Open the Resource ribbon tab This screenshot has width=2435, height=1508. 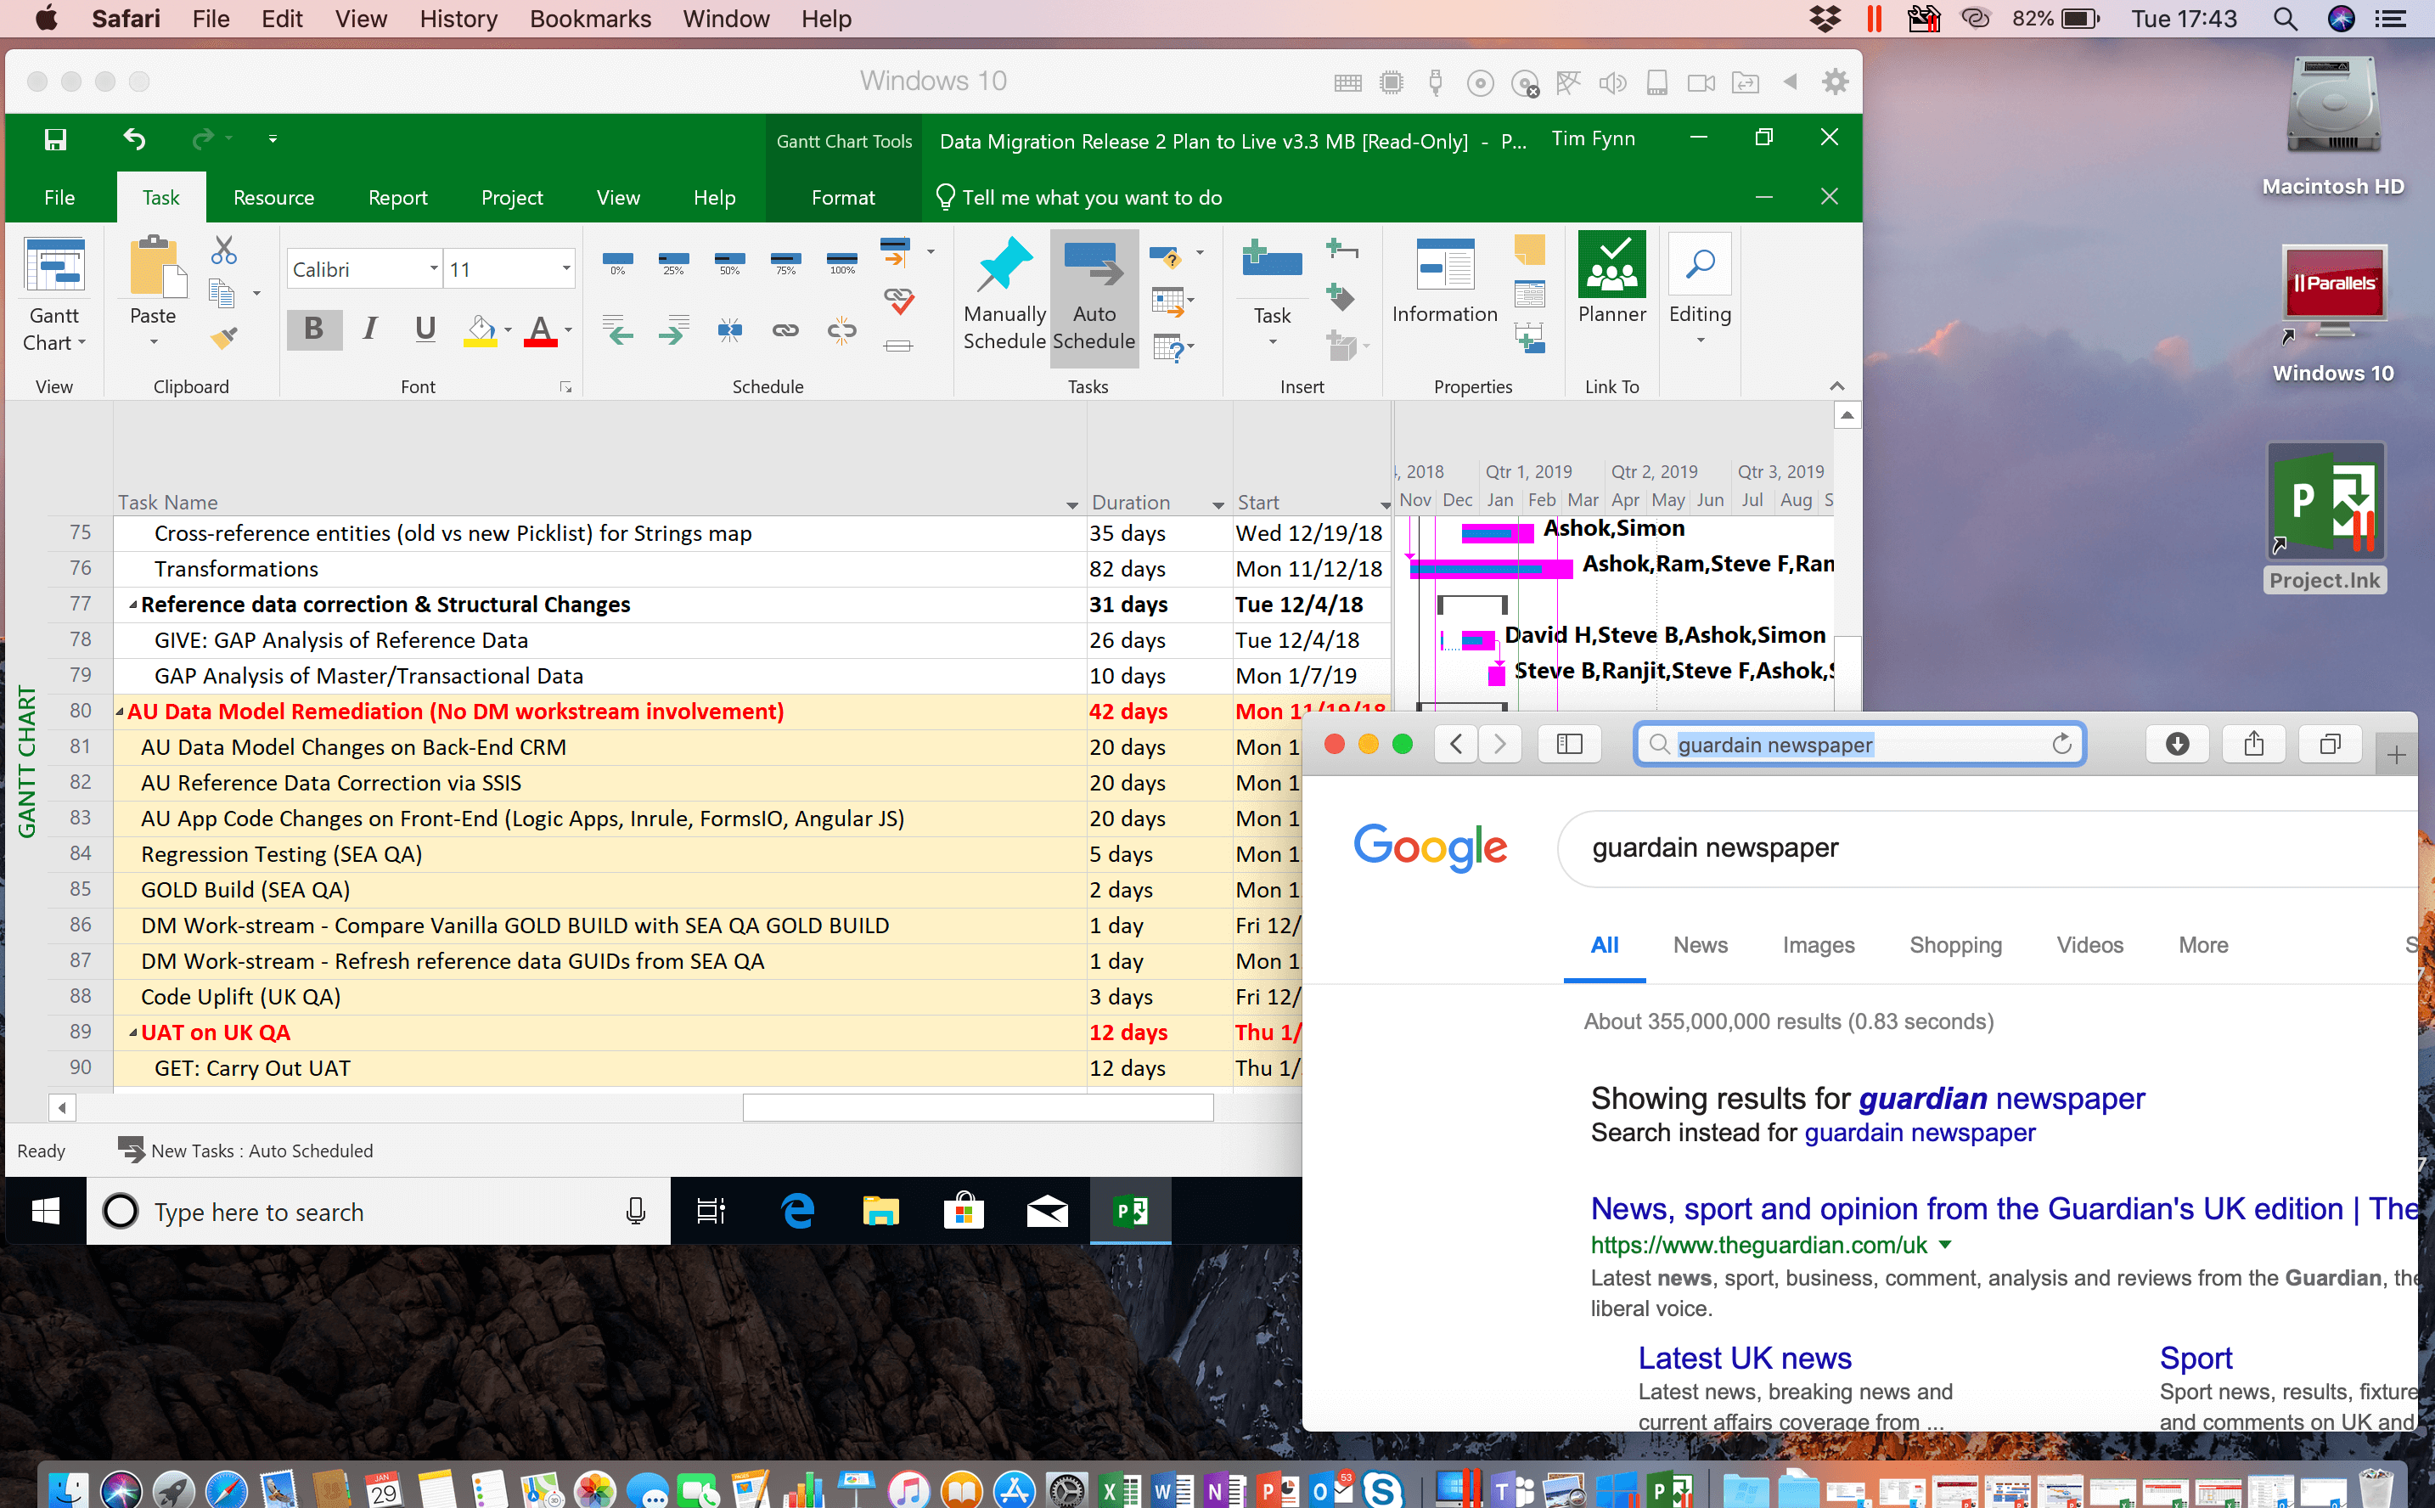click(x=275, y=196)
